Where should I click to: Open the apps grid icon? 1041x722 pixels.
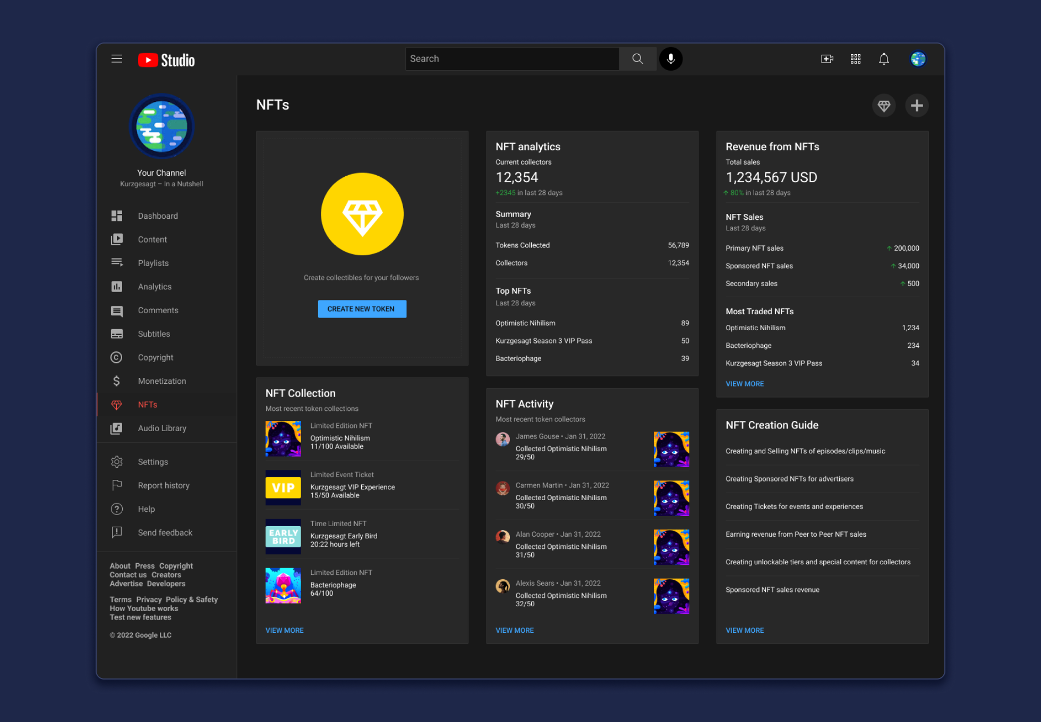856,59
